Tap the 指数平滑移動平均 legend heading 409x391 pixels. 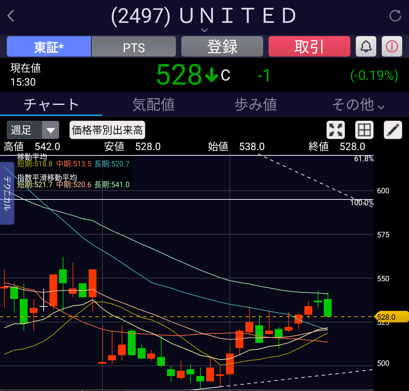[47, 178]
